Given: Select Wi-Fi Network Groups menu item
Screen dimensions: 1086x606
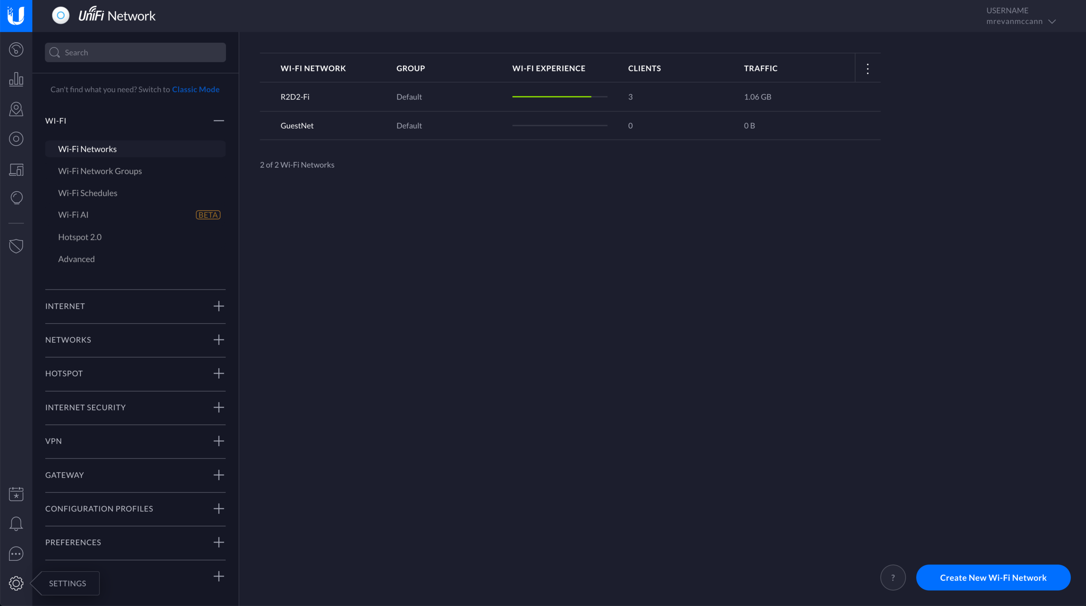Looking at the screenshot, I should pos(100,171).
